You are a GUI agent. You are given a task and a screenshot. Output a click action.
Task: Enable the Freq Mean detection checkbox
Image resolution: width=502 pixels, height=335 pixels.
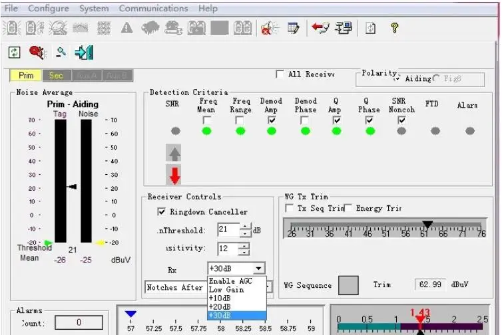[207, 120]
